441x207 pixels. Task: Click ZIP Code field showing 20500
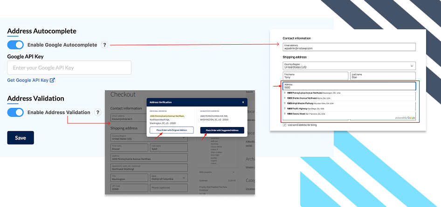coord(130,188)
